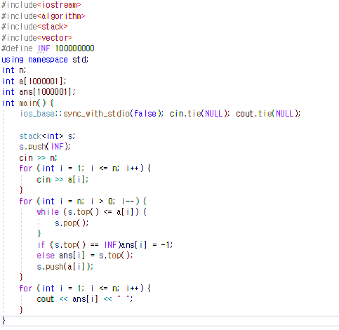Click the 's.pop();' line

tap(72, 223)
